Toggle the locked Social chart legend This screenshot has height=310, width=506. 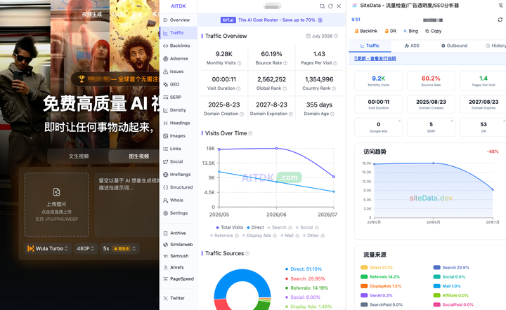pos(307,227)
